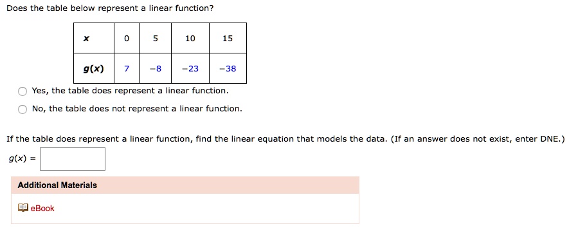Viewport: 569px width, 235px height.
Task: Click the 'g(x) =' label beside the input
Action: 22,159
